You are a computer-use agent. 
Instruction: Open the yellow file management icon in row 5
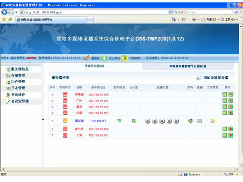(x=212, y=121)
